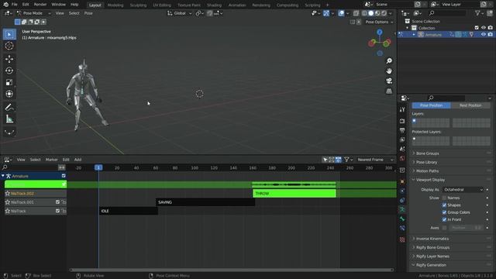
Task: Click the Rest Position button
Action: [470, 105]
